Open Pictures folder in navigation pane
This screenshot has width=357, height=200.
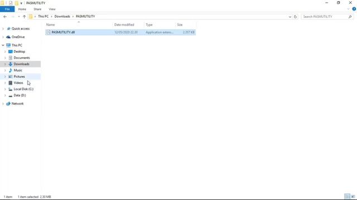click(x=19, y=77)
